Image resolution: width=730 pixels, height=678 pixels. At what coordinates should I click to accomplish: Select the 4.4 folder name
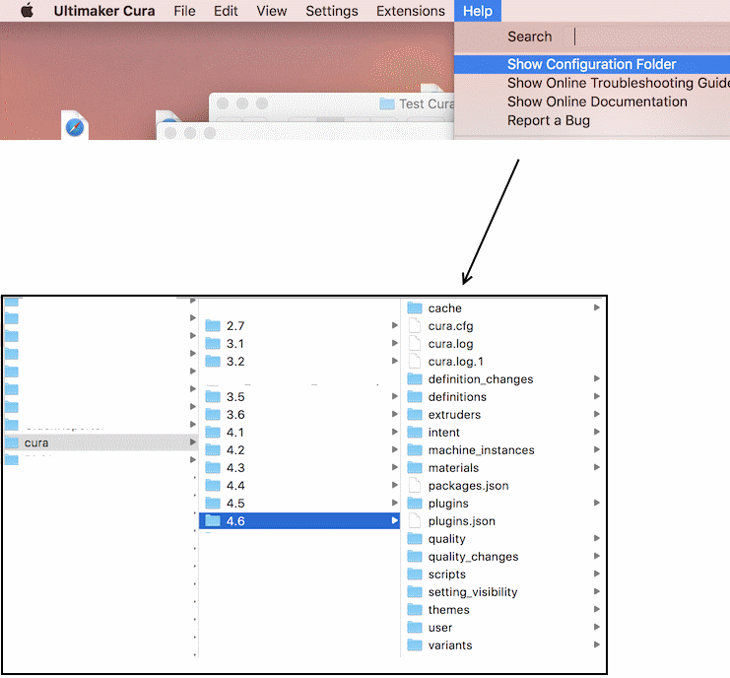coord(235,485)
